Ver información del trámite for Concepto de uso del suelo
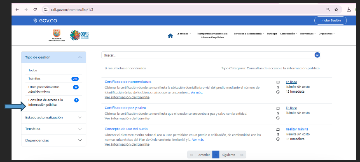This screenshot has width=360, height=162. [127, 144]
